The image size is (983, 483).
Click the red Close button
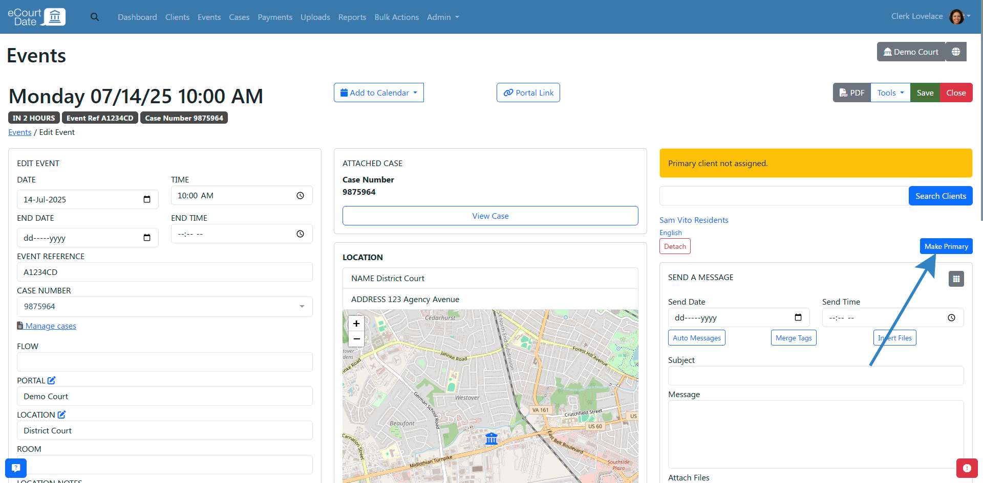[956, 93]
